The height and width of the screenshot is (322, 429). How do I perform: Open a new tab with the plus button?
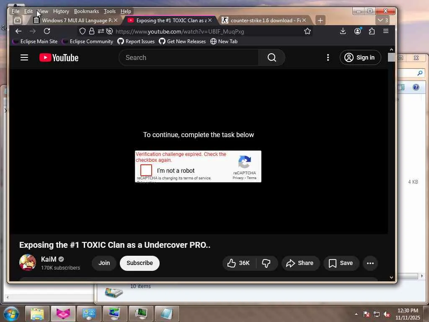point(320,20)
